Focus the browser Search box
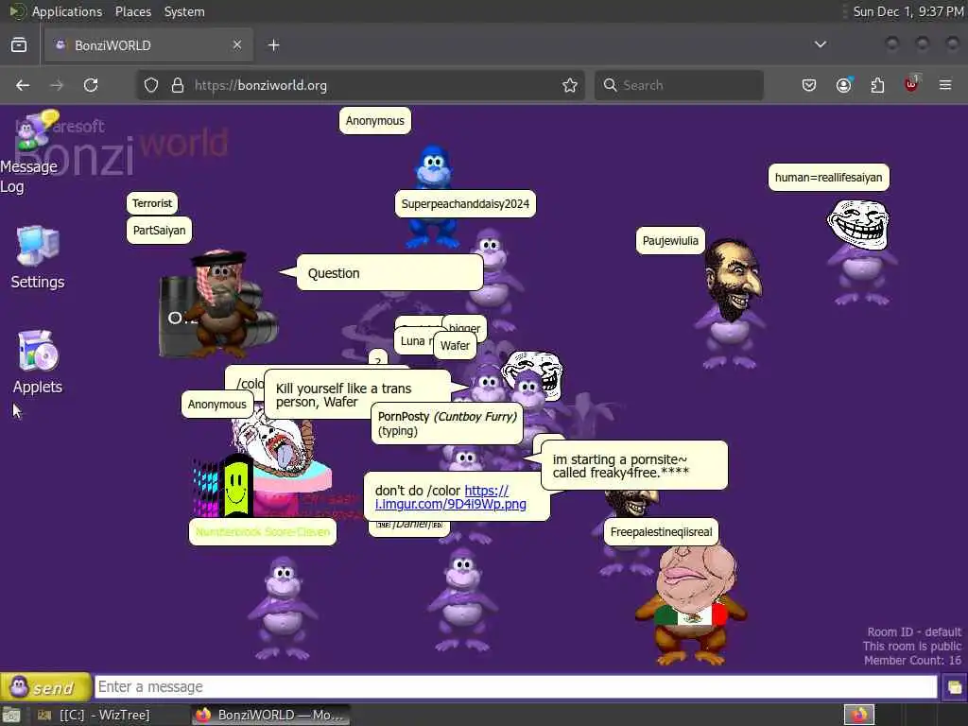Screen dimensions: 968x726 (679, 85)
